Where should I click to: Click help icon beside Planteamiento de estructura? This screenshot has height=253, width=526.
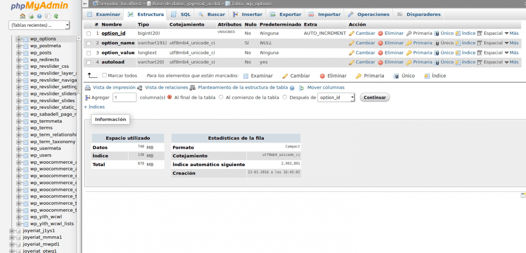tap(292, 88)
